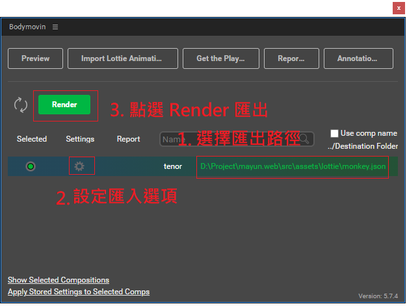The image size is (407, 306).
Task: Select the monkey.json destination path
Action: 293,166
